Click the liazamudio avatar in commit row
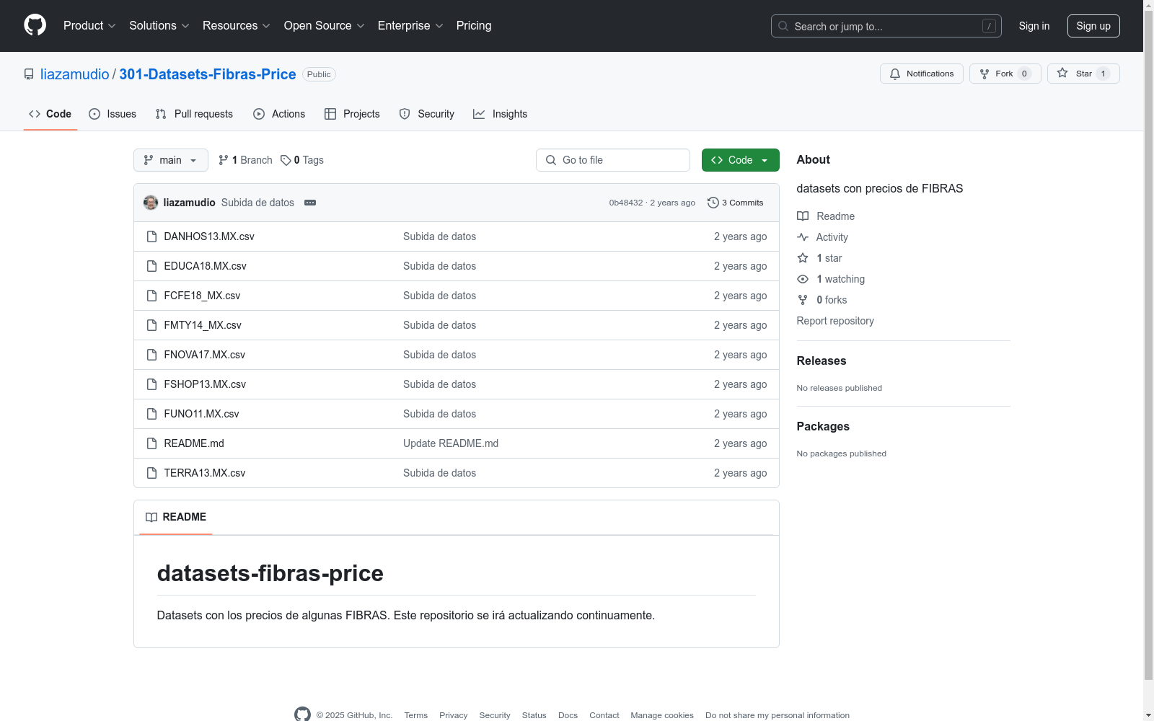This screenshot has width=1154, height=721. click(x=151, y=203)
